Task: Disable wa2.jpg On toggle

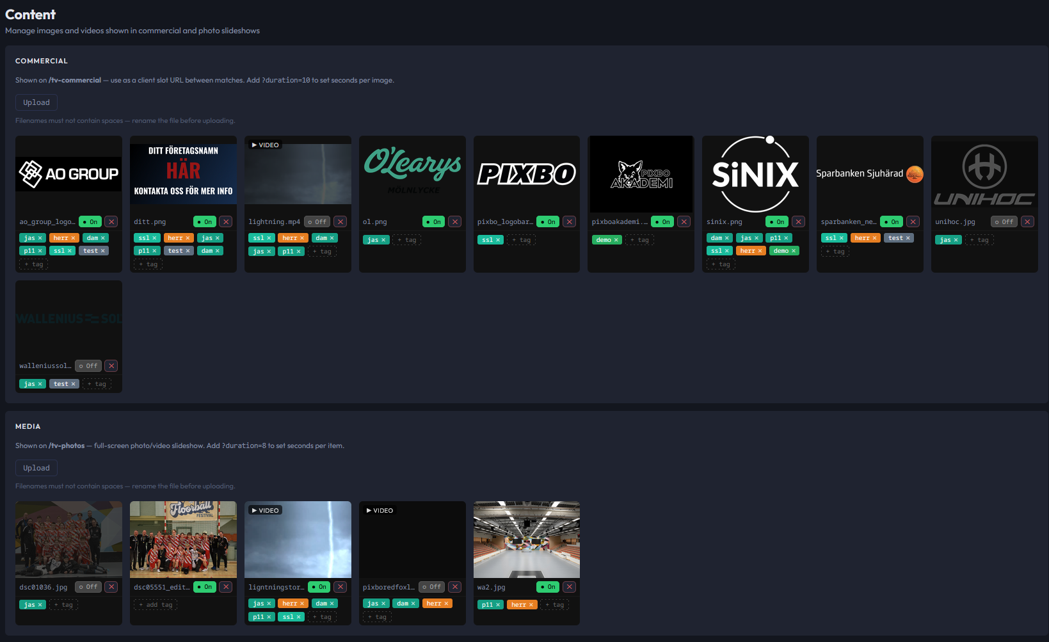Action: [549, 586]
